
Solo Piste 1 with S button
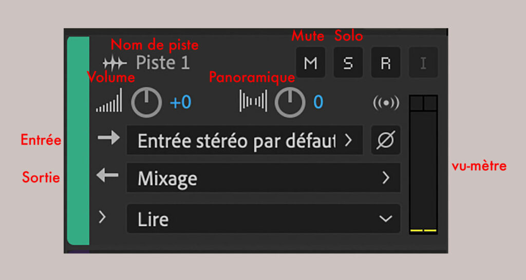(348, 63)
